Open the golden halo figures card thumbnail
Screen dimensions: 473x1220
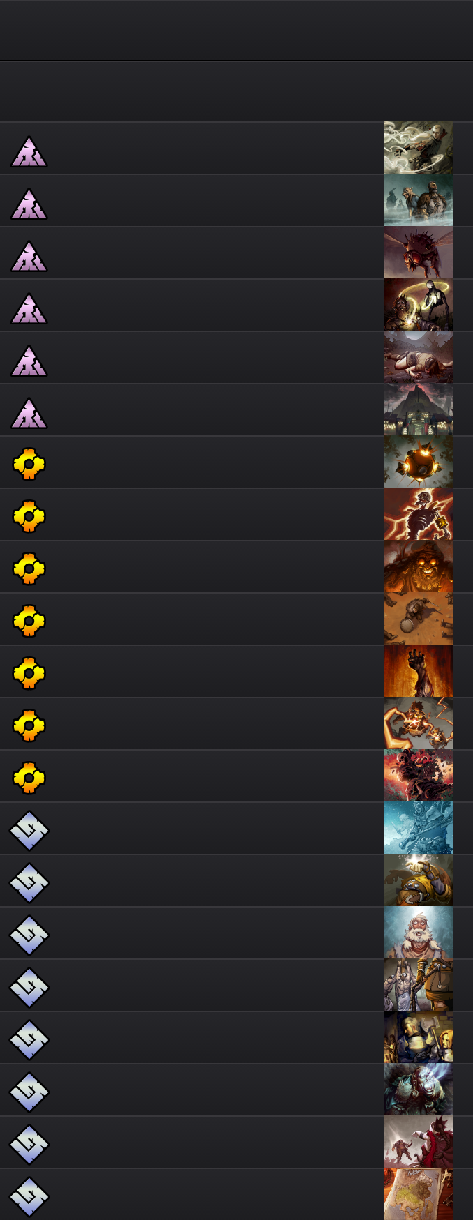[x=419, y=305]
